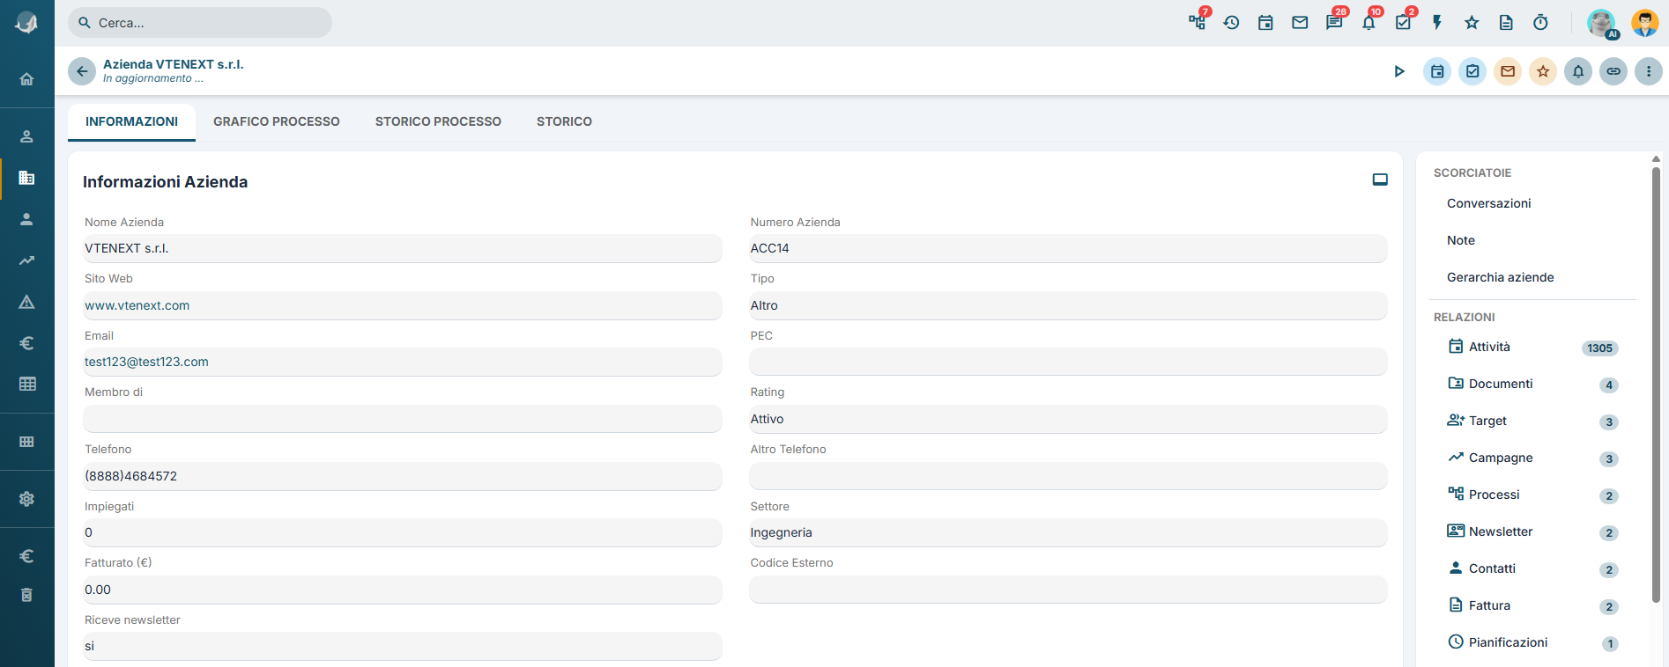This screenshot has width=1669, height=667.
Task: Open the all-modules grid icon in sidebar
Action: pyautogui.click(x=27, y=442)
